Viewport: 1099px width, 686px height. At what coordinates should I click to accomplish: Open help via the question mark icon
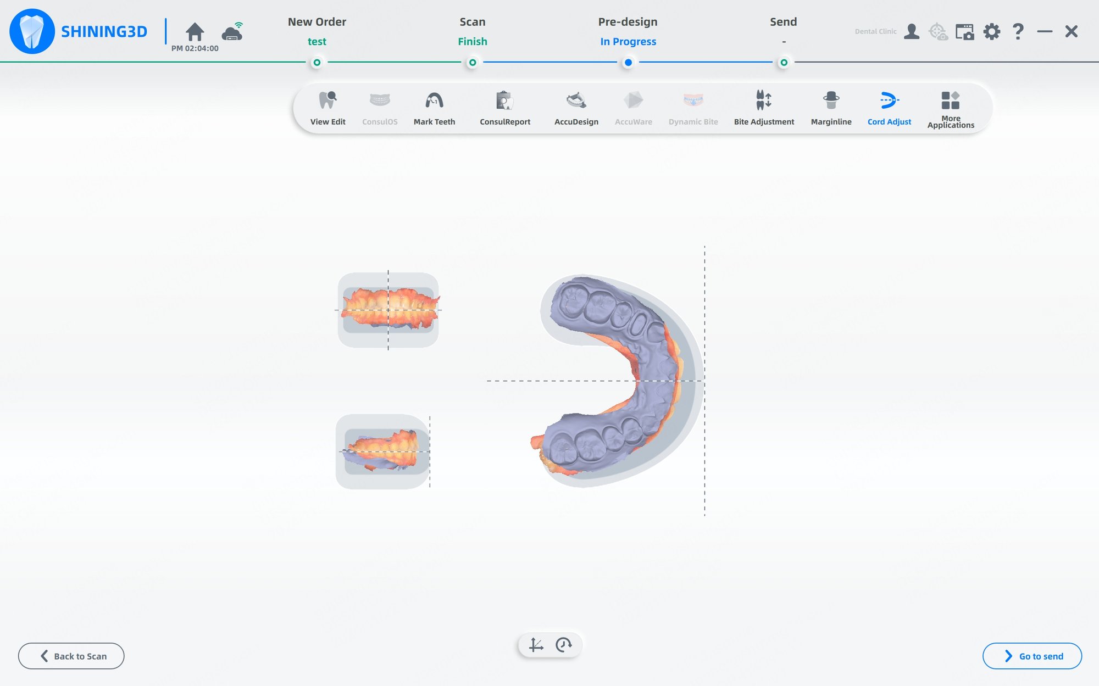[x=1018, y=32]
